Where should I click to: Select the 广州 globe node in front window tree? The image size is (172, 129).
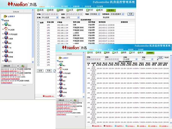point(61,84)
